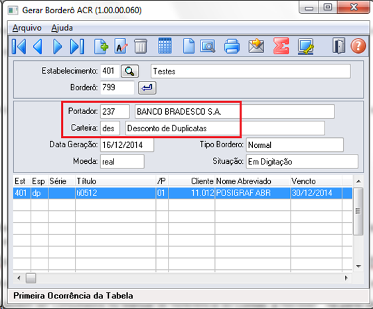
Task: Open help question mark icon
Action: click(358, 46)
